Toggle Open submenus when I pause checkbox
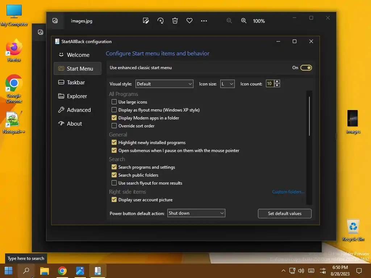Image resolution: width=371 pixels, height=278 pixels. 114,150
